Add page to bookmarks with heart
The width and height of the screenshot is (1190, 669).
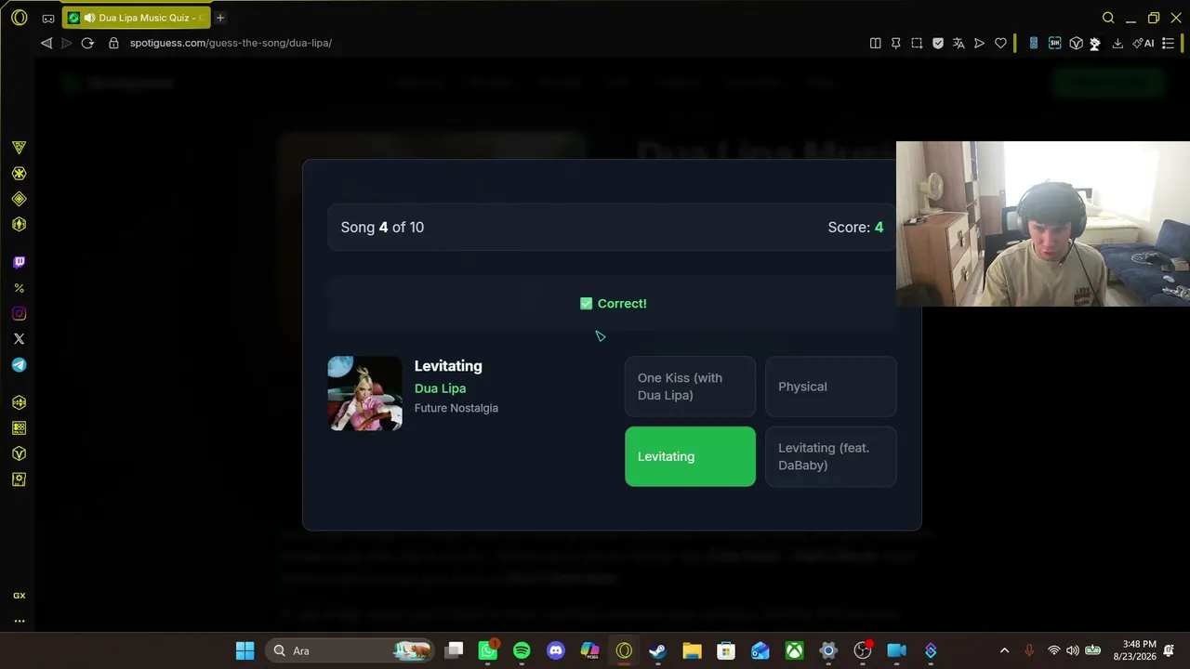tap(1000, 43)
